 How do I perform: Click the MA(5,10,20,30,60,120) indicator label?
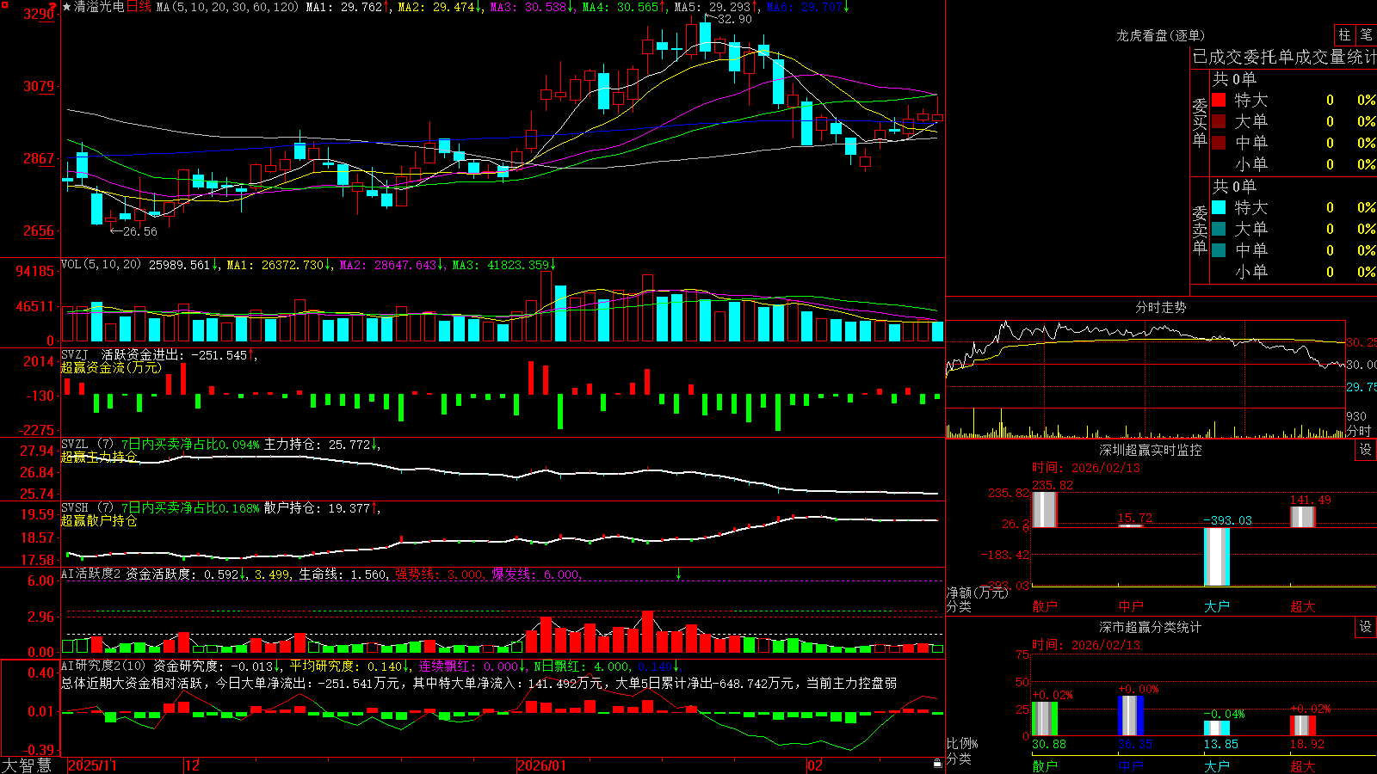[x=227, y=7]
